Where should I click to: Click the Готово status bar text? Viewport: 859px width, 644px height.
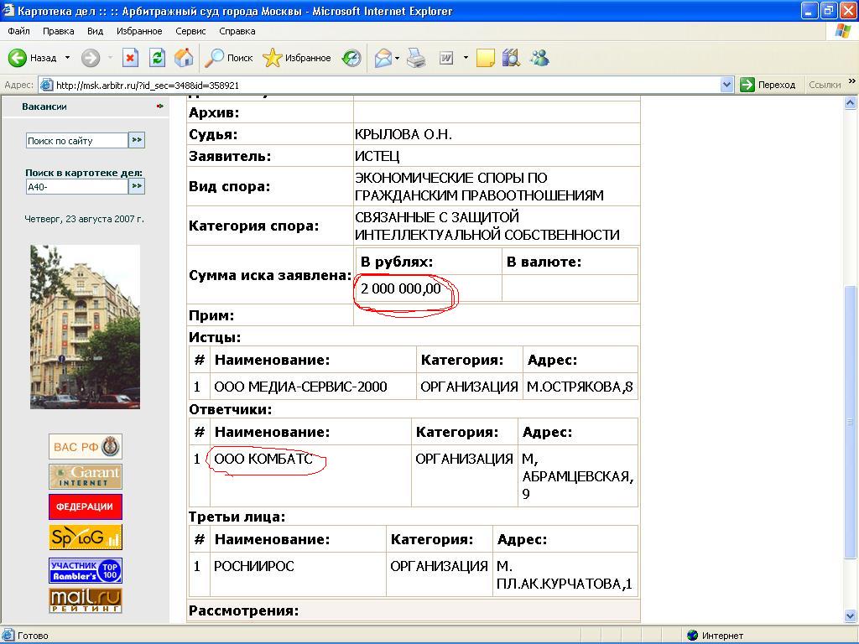tap(33, 636)
